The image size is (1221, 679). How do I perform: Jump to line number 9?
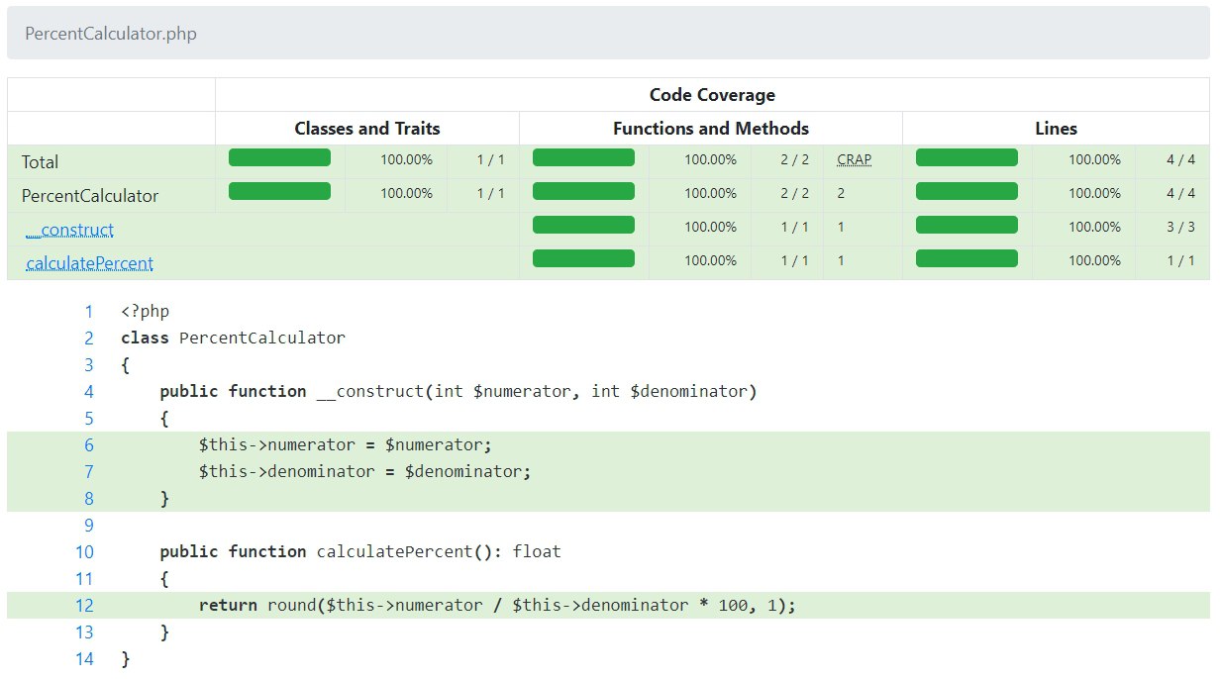(89, 525)
